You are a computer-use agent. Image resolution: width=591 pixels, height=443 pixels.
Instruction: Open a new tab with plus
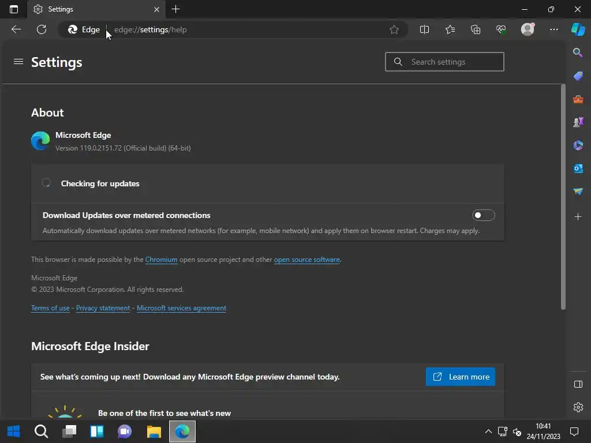(x=175, y=9)
